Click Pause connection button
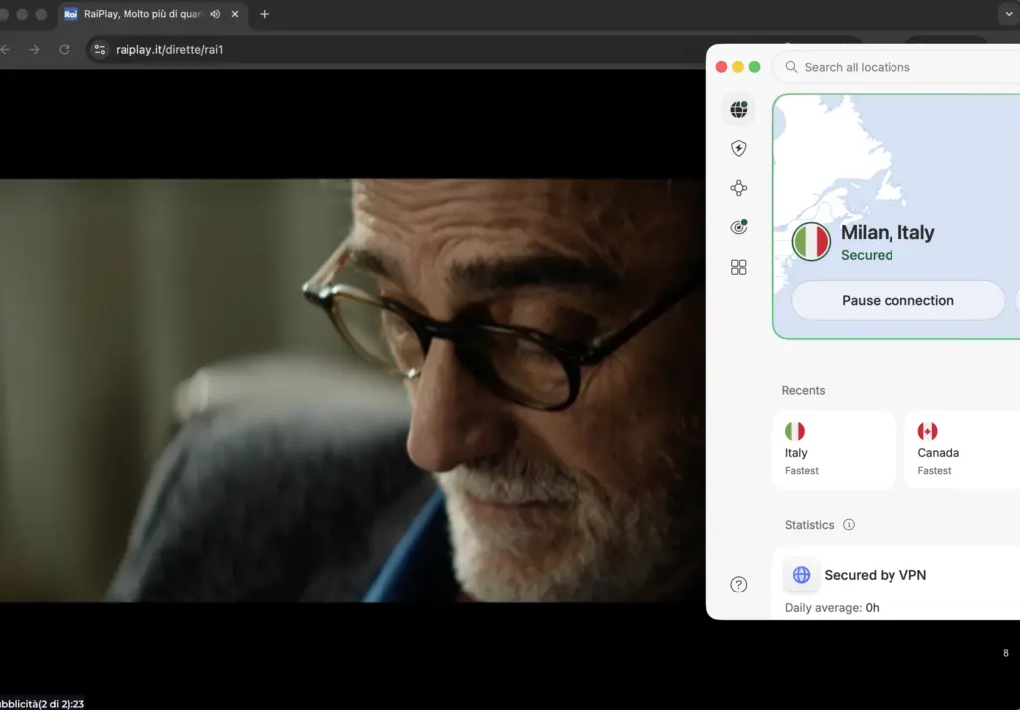The width and height of the screenshot is (1020, 710). pos(897,301)
